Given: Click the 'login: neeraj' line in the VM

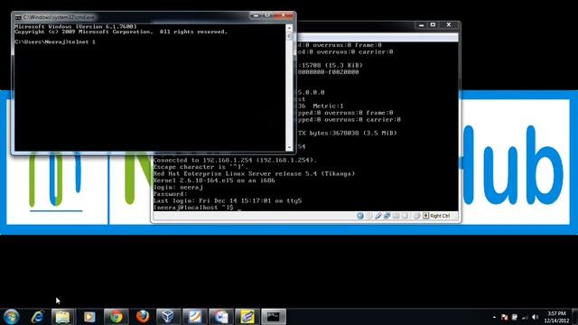Looking at the screenshot, I should tap(178, 187).
